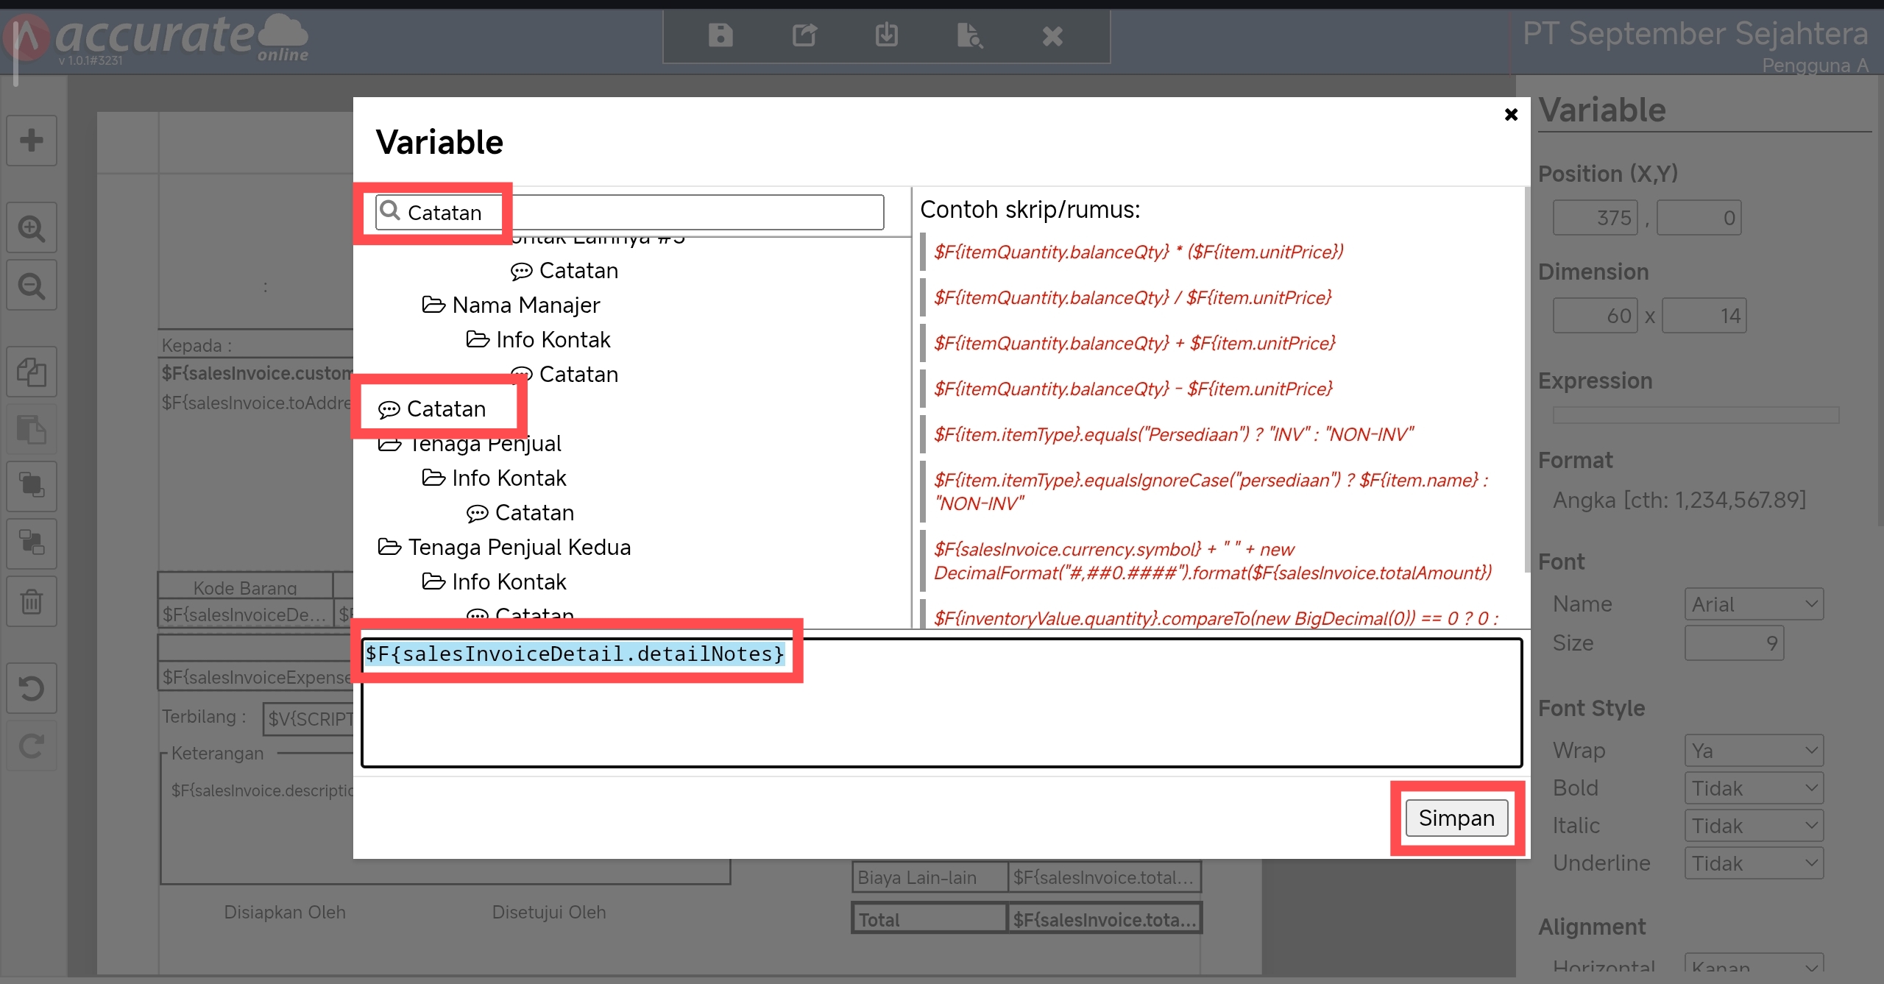Click the download import icon in toolbar
This screenshot has width=1884, height=984.
coord(887,35)
